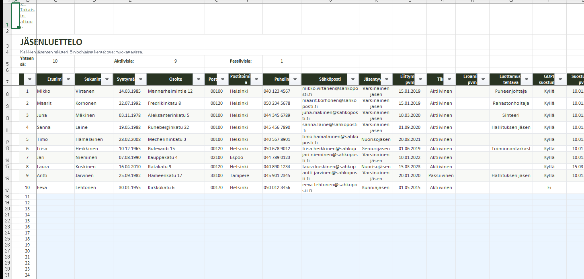Image resolution: width=584 pixels, height=279 pixels.
Task: Open the Etunimi column filter dropdown
Action: (68, 79)
